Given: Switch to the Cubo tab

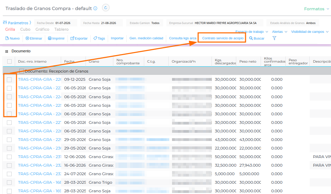Looking at the screenshot, I should pos(25,29).
